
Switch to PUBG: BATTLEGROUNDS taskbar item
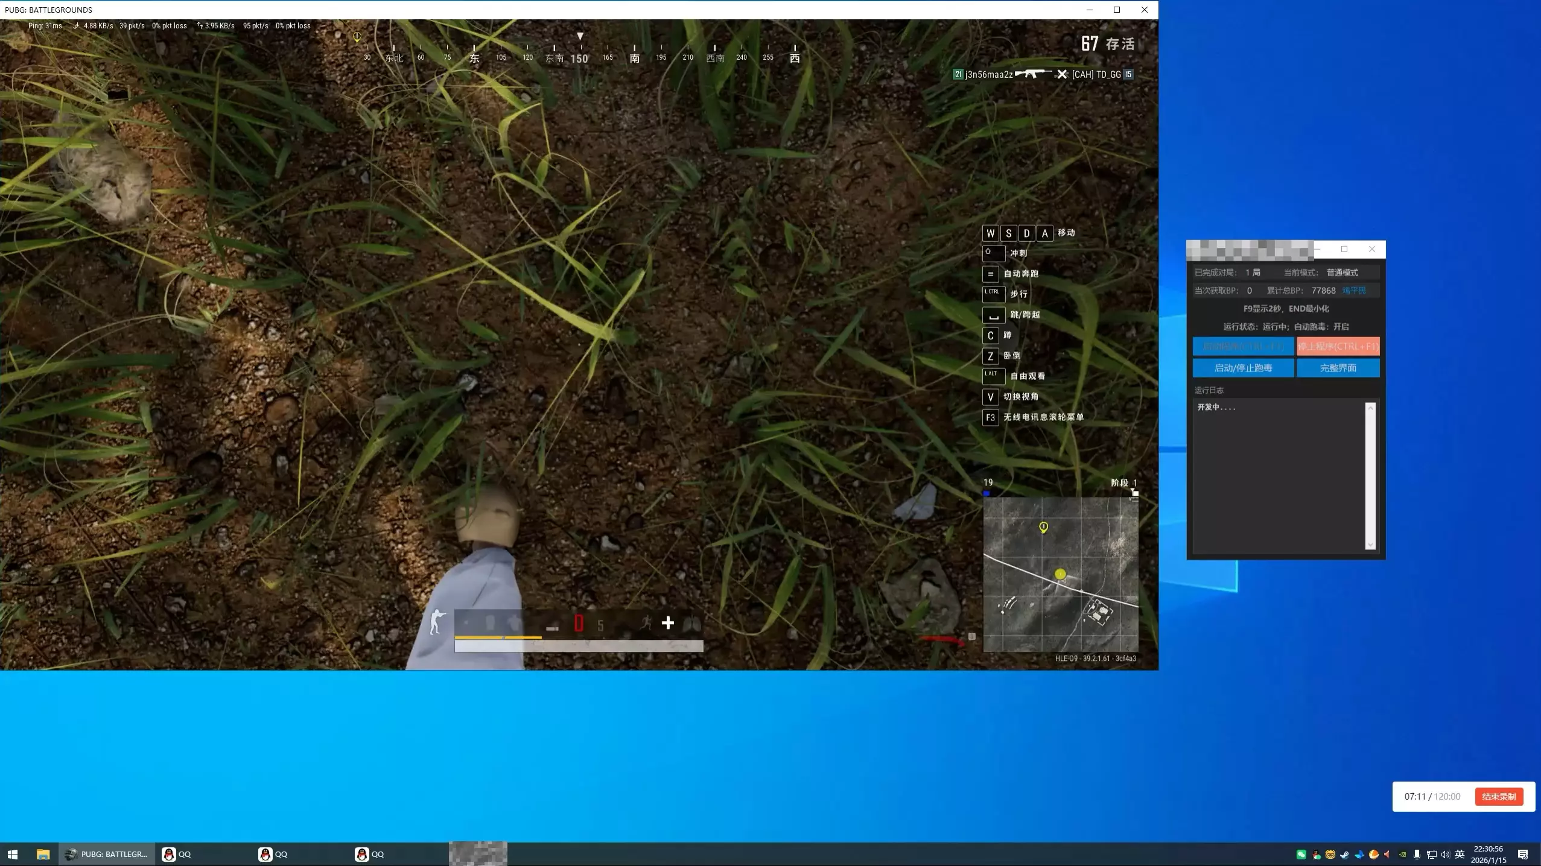coord(107,855)
